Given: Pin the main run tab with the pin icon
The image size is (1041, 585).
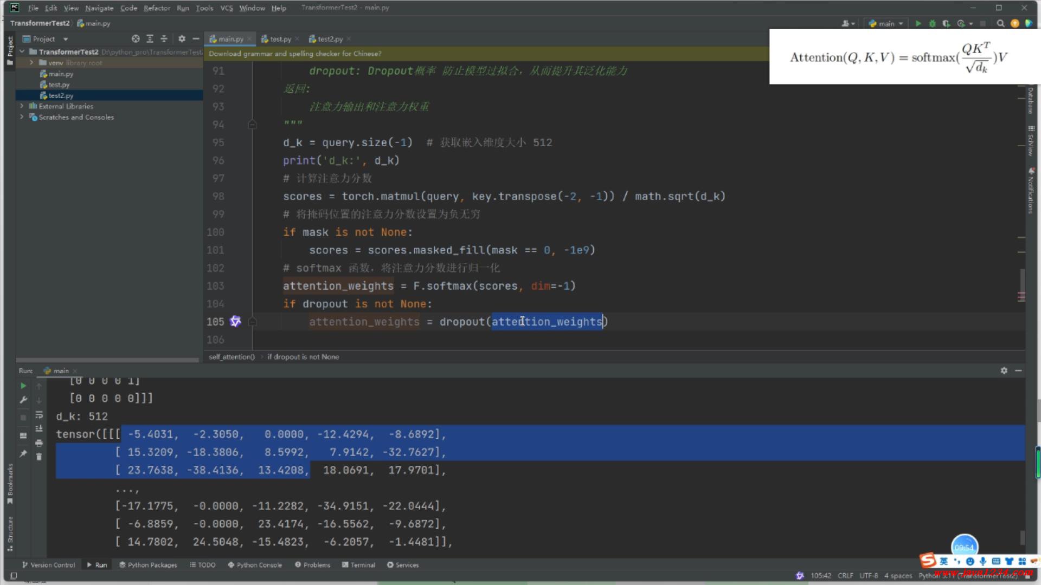Looking at the screenshot, I should [x=23, y=453].
